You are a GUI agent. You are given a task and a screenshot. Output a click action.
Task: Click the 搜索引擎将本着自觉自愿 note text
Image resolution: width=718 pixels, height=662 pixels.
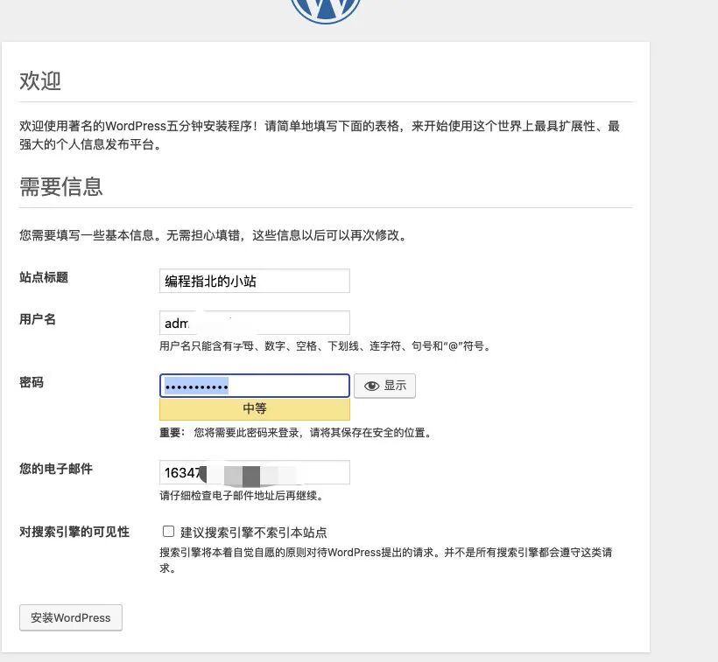click(x=385, y=560)
